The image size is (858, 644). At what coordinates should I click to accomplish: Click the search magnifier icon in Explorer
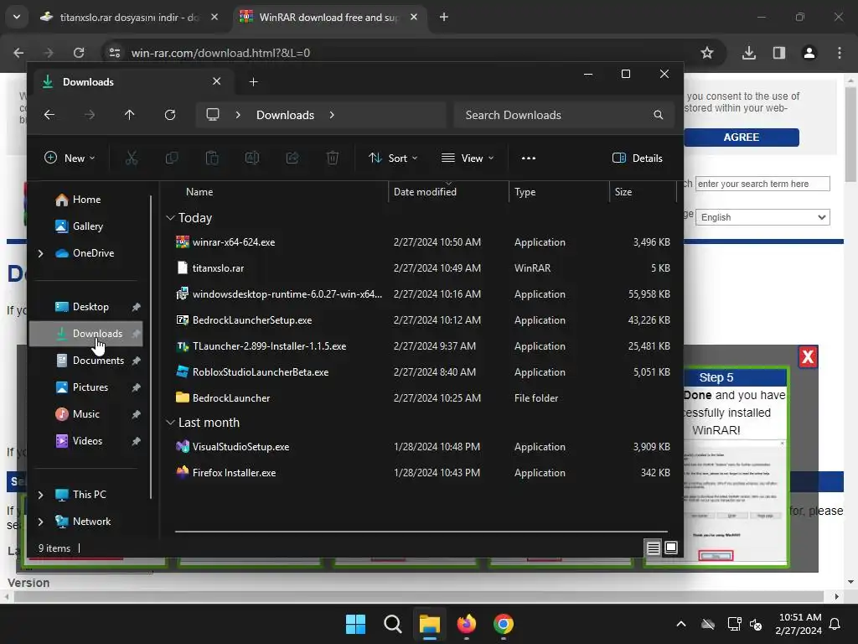[x=659, y=115]
